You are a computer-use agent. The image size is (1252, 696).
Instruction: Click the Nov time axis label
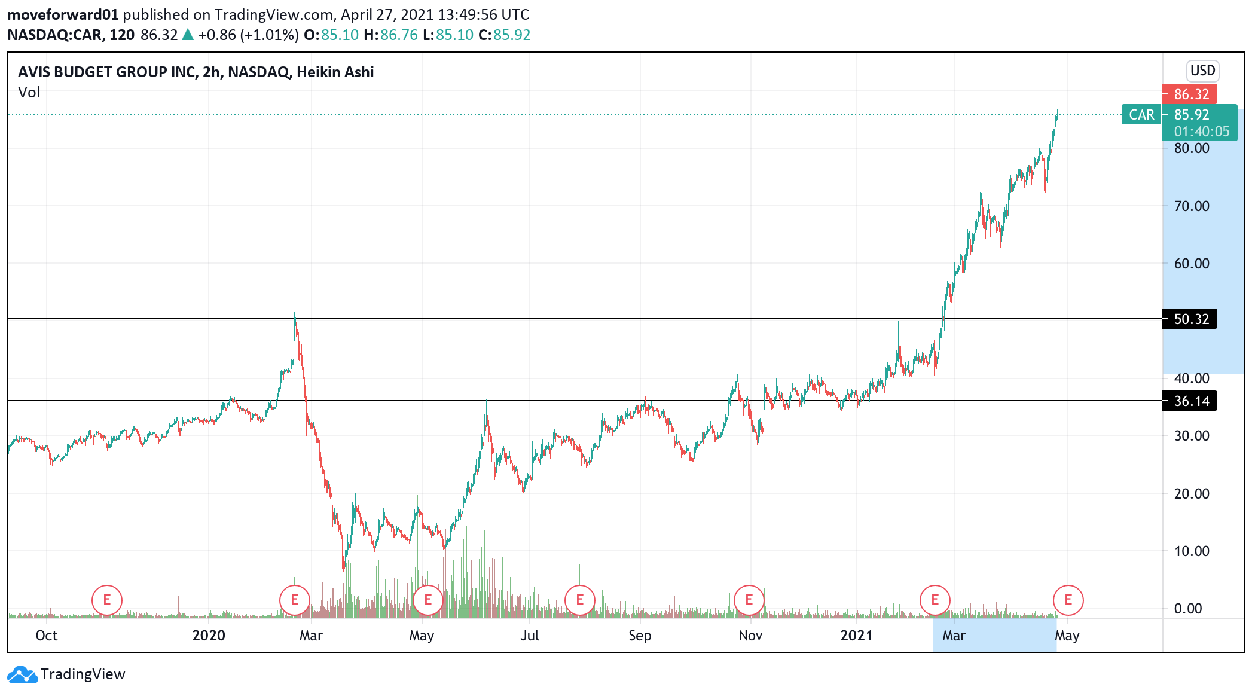tap(750, 636)
